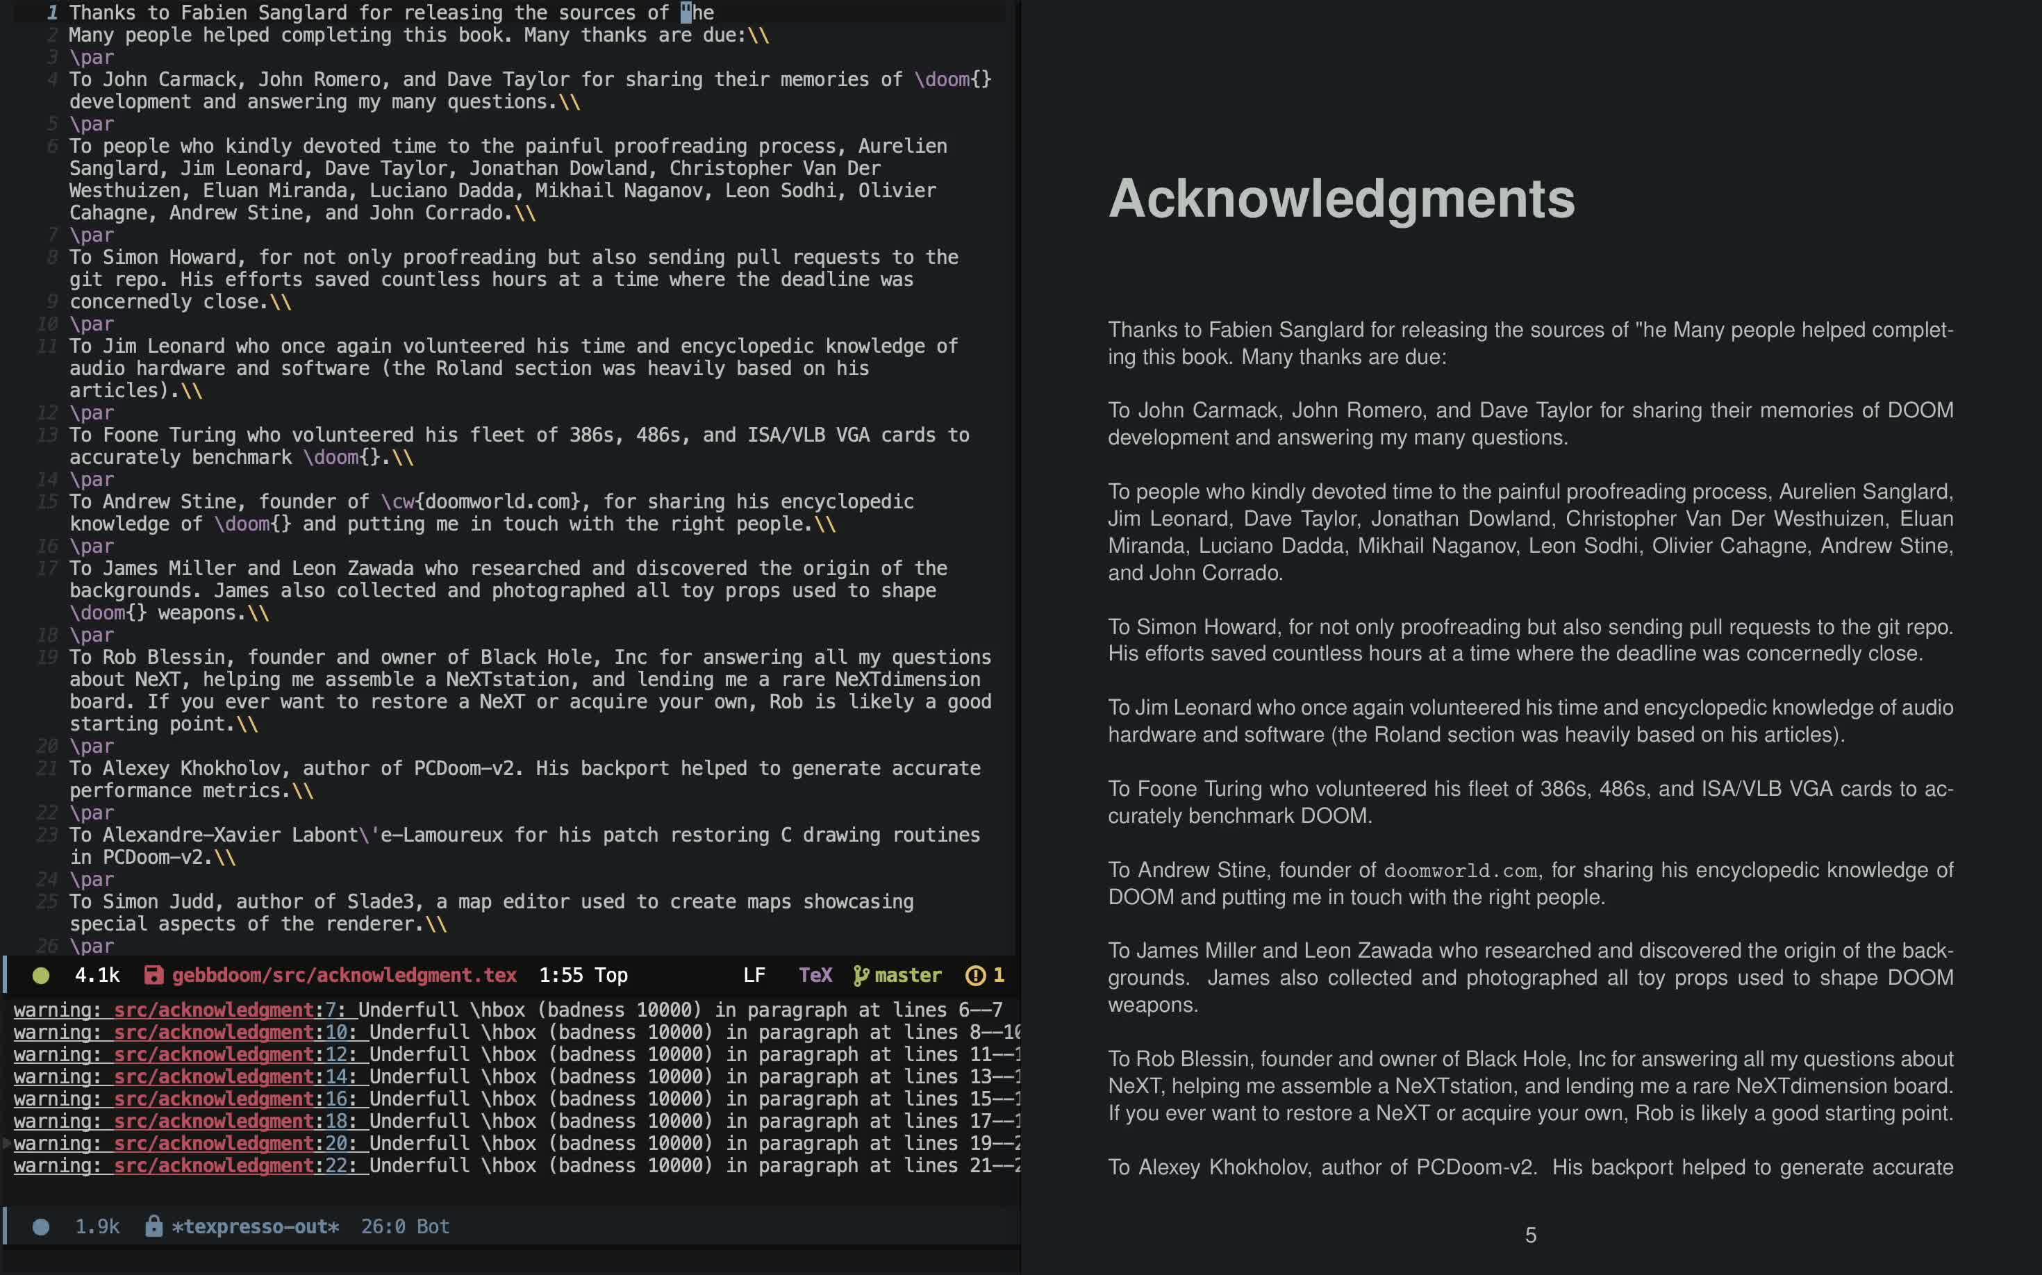2042x1275 pixels.
Task: Click the green modal state dot in modeline
Action: click(x=40, y=976)
